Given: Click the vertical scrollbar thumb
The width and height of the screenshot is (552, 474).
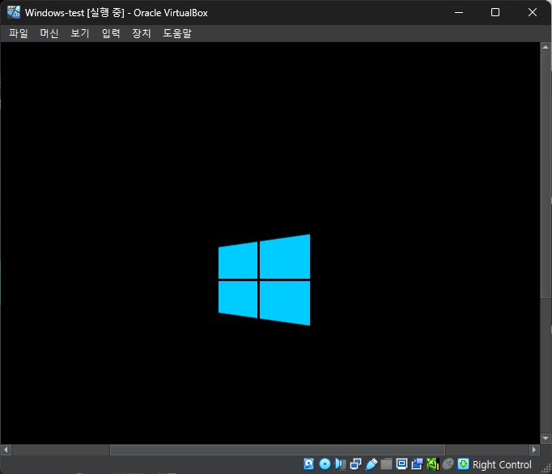Looking at the screenshot, I should (x=546, y=176).
